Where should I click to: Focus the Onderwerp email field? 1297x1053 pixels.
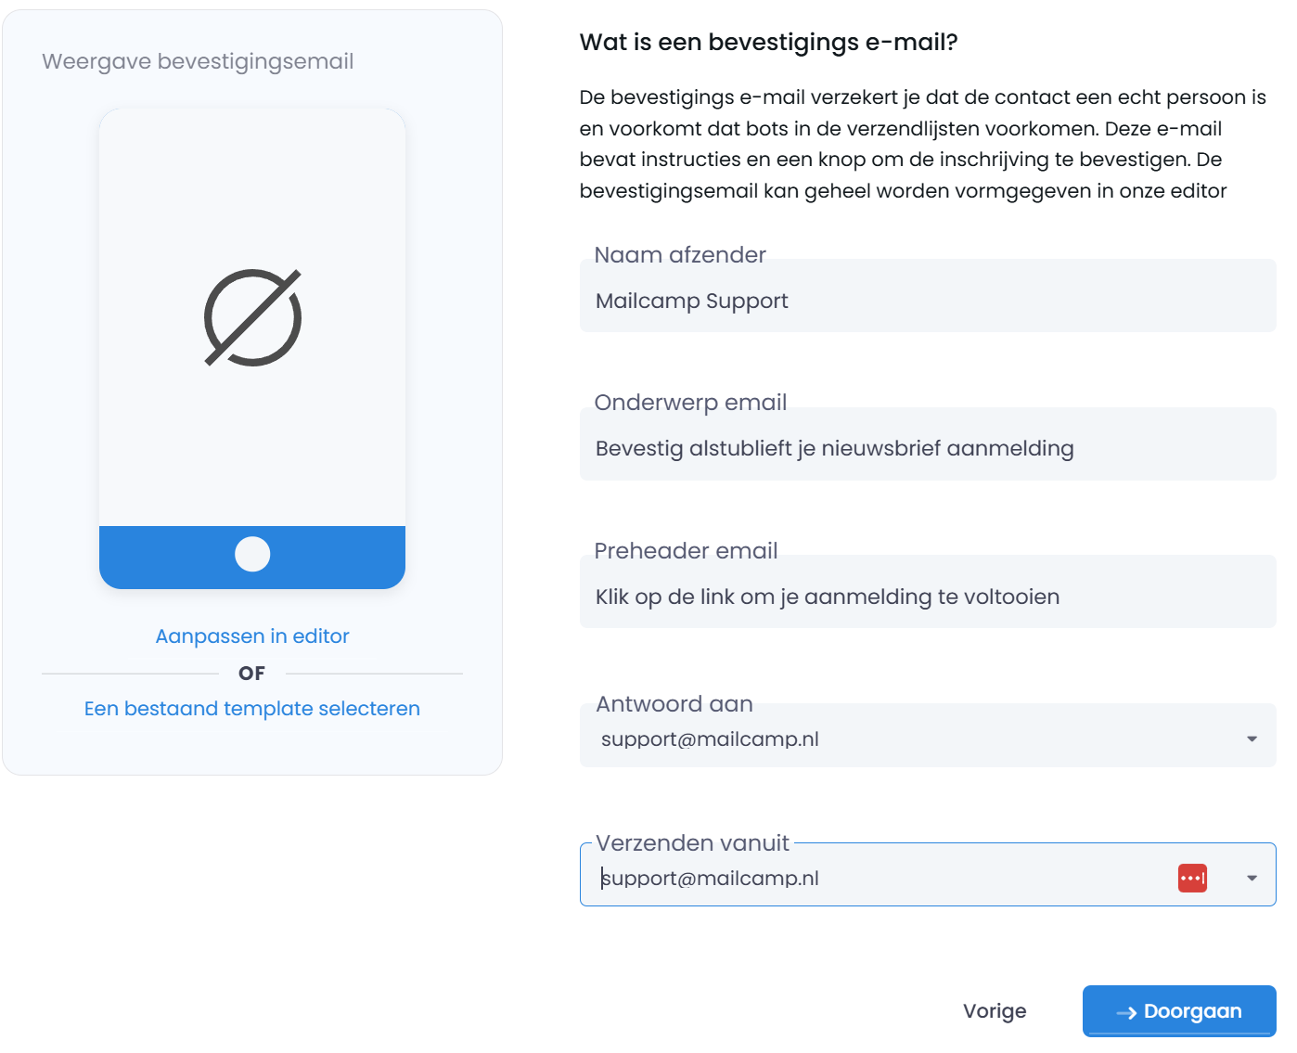tap(927, 448)
